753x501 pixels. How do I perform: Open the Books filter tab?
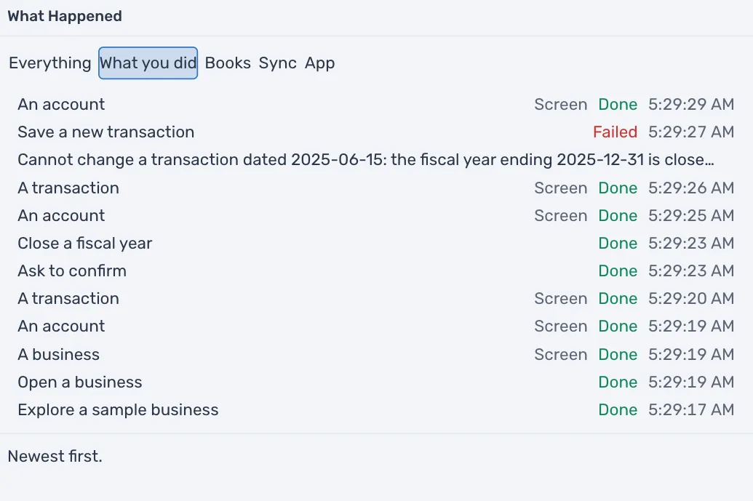point(228,63)
